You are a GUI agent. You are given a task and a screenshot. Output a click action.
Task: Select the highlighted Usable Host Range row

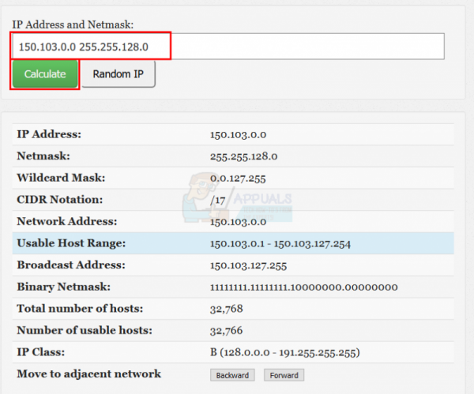(x=233, y=243)
